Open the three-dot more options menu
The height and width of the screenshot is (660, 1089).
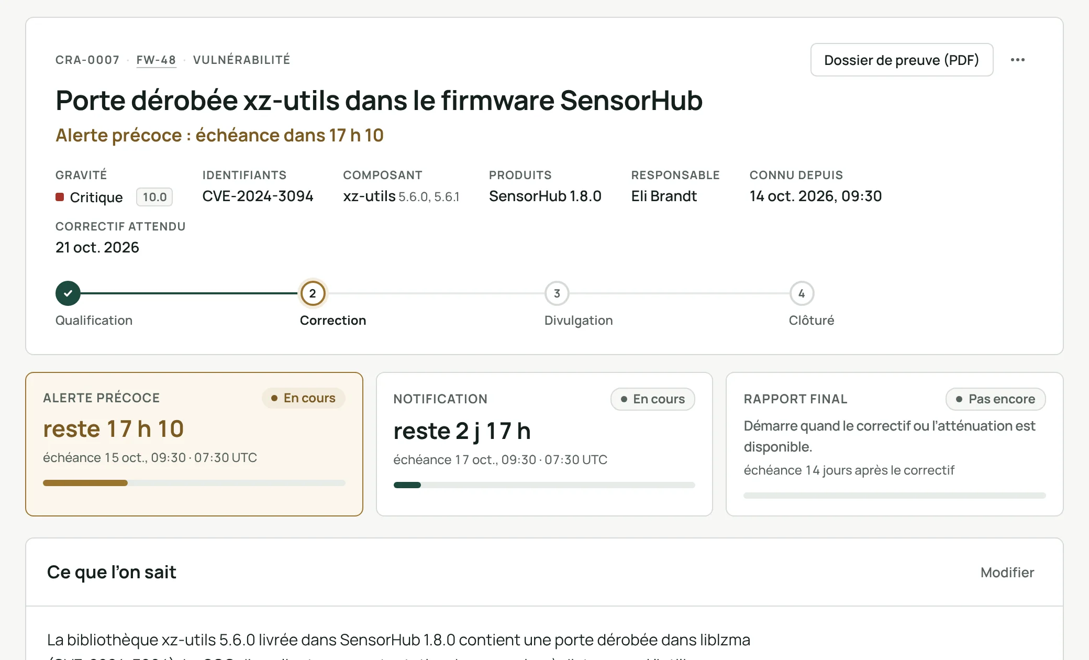[x=1017, y=60]
